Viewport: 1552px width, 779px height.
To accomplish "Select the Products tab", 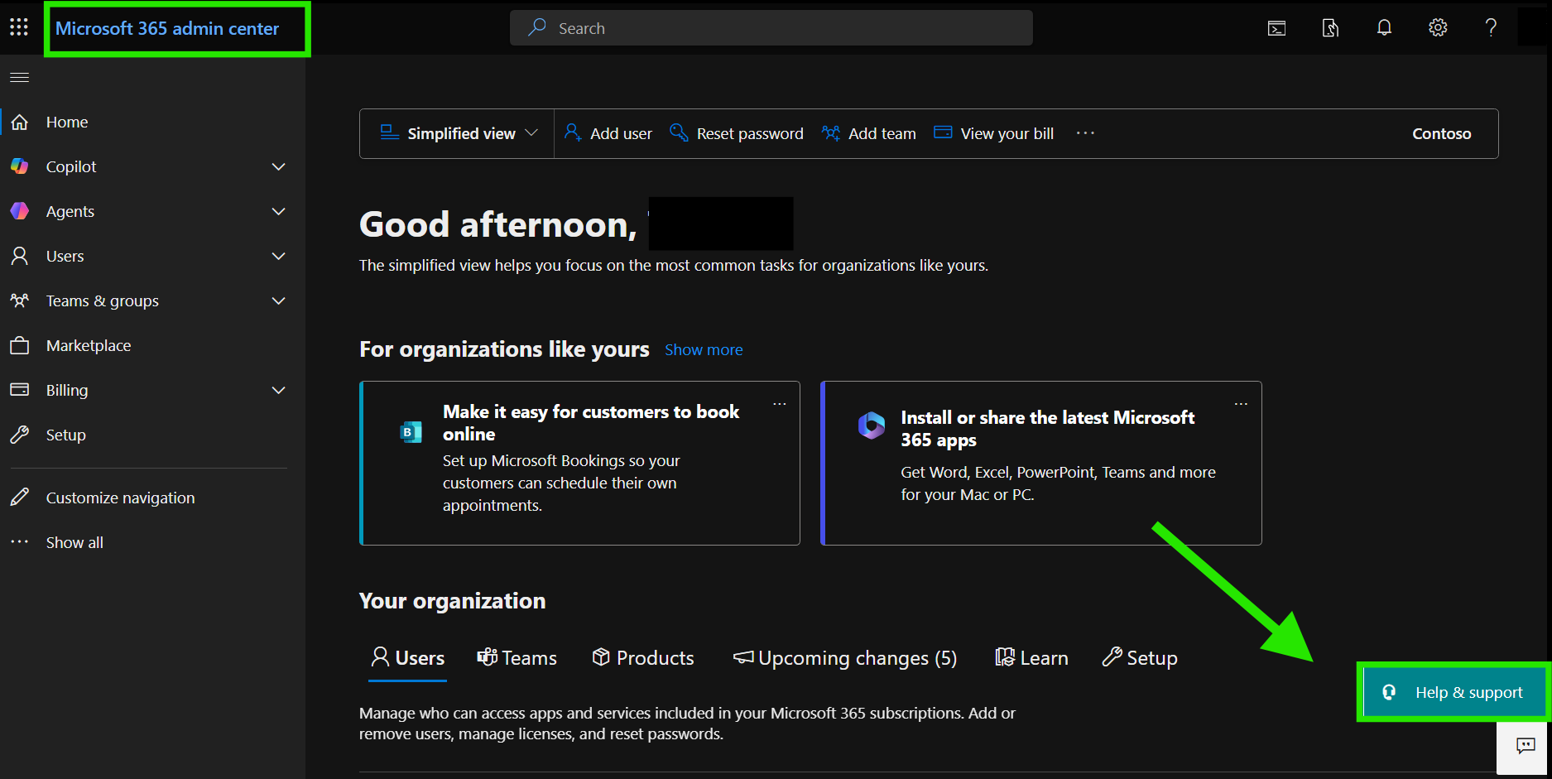I will tap(643, 657).
